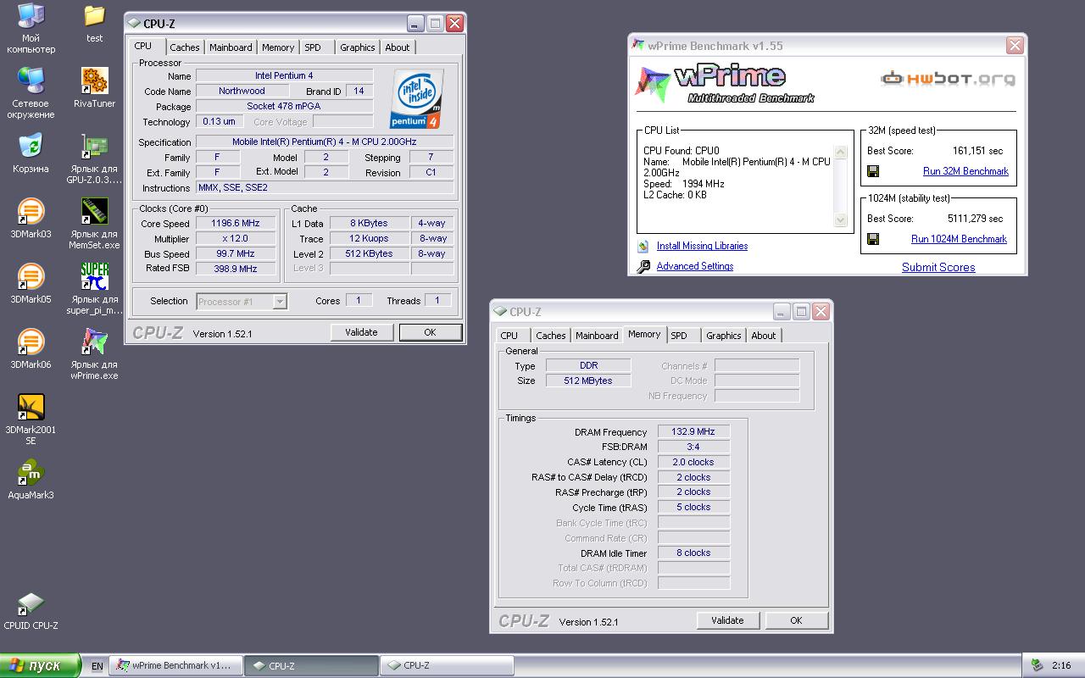Click the Rated FSB value 398.9 MHz
1085x678 pixels.
[236, 269]
